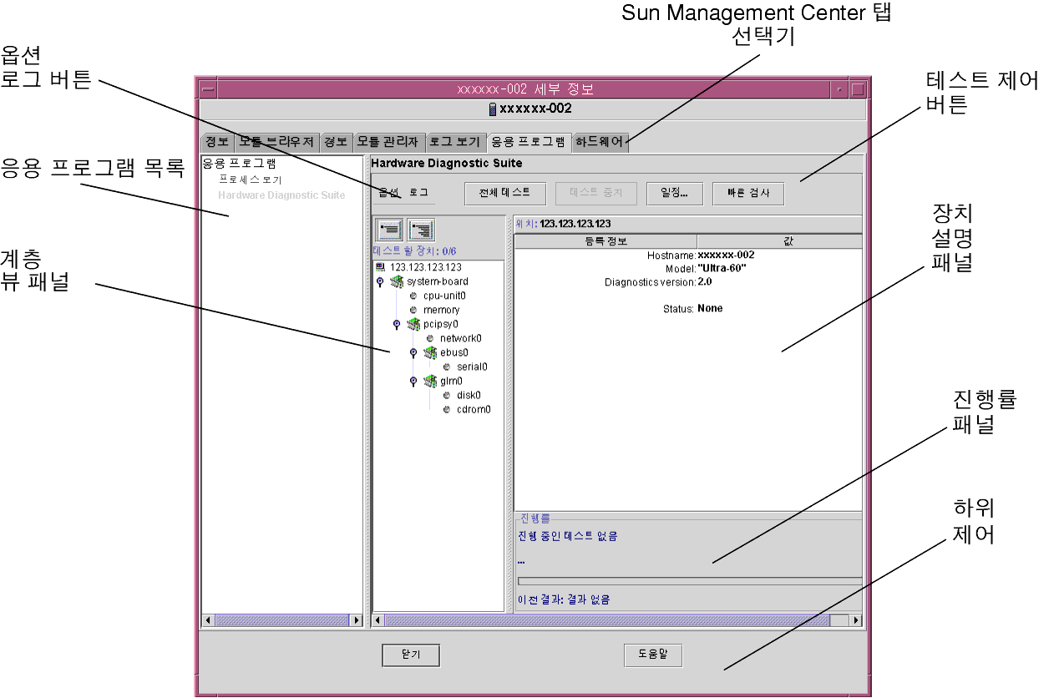Click the 테스트 중지 button
This screenshot has width=1059, height=698.
coord(596,193)
